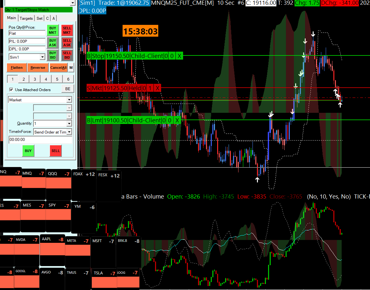Click the green BUY button at bottom
The image size is (370, 290).
[28, 151]
